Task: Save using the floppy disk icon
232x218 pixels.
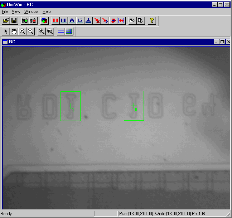Action: [14, 20]
